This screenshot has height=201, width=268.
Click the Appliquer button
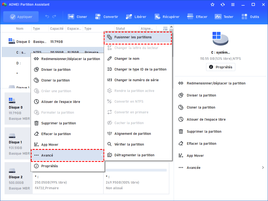coord(21,17)
